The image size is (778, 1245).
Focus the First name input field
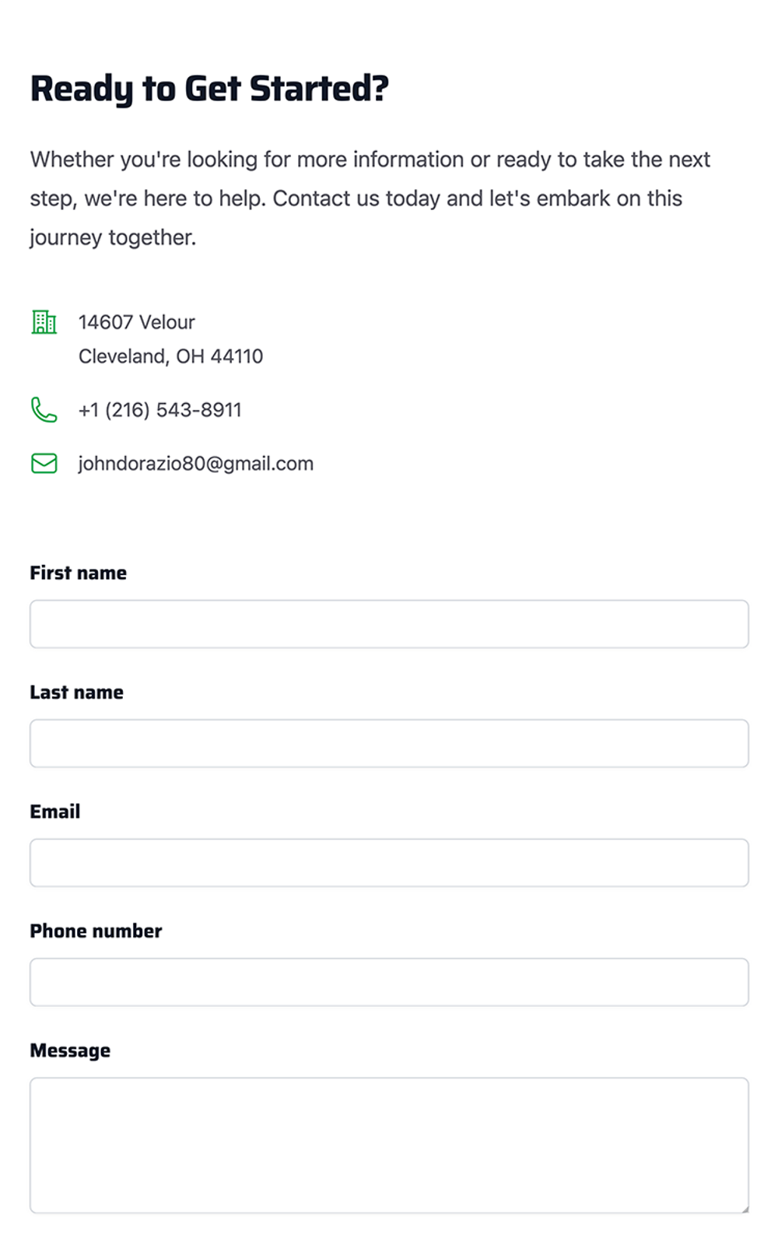point(389,624)
